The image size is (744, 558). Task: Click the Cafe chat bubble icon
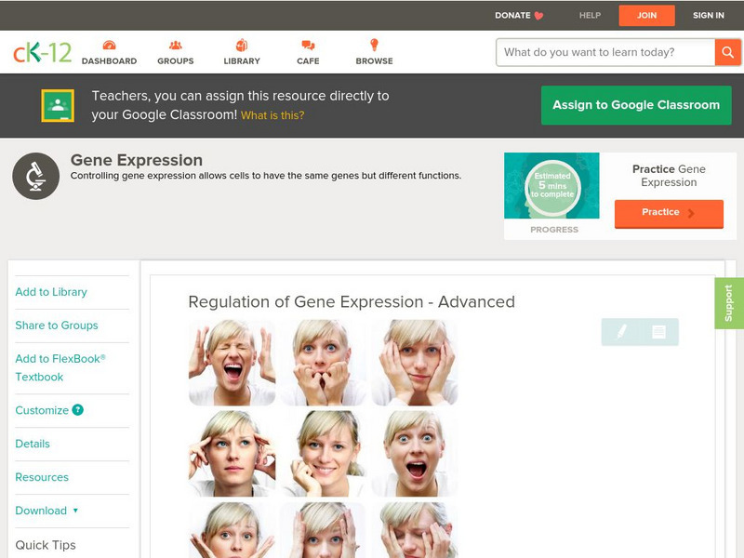[x=306, y=43]
